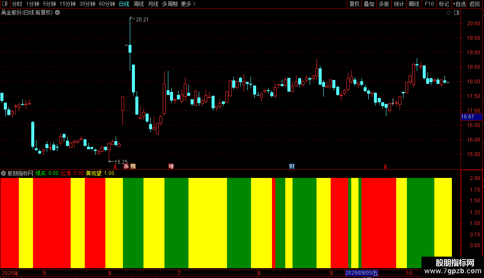Click the 返回 back button
The image size is (484, 278).
tap(475, 4)
